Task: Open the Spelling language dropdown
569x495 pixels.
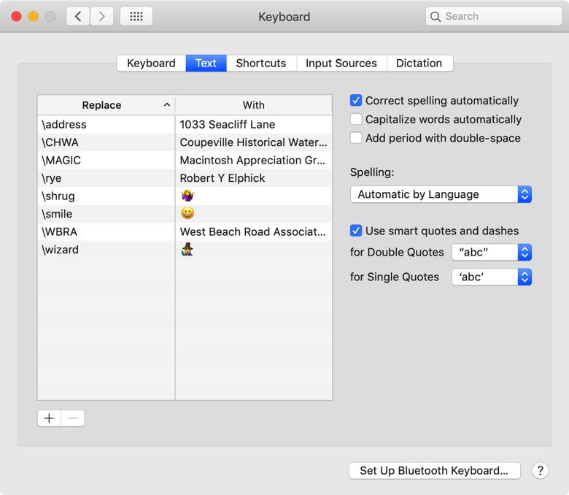Action: [441, 194]
